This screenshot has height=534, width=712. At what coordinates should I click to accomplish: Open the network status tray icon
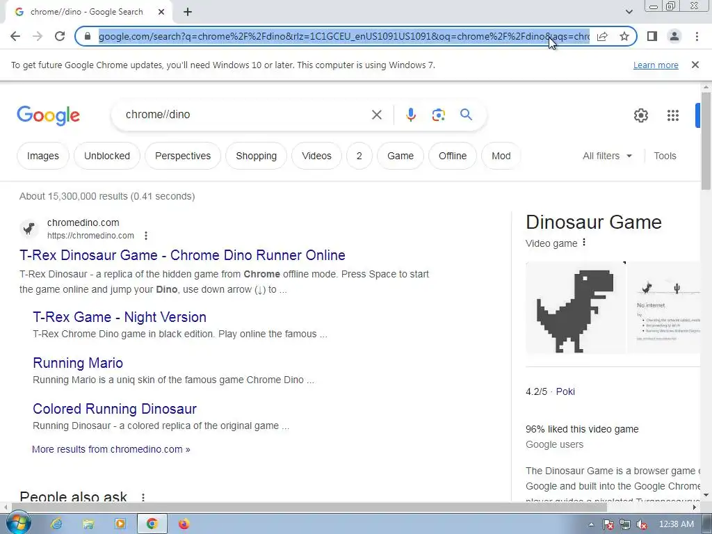coord(625,524)
